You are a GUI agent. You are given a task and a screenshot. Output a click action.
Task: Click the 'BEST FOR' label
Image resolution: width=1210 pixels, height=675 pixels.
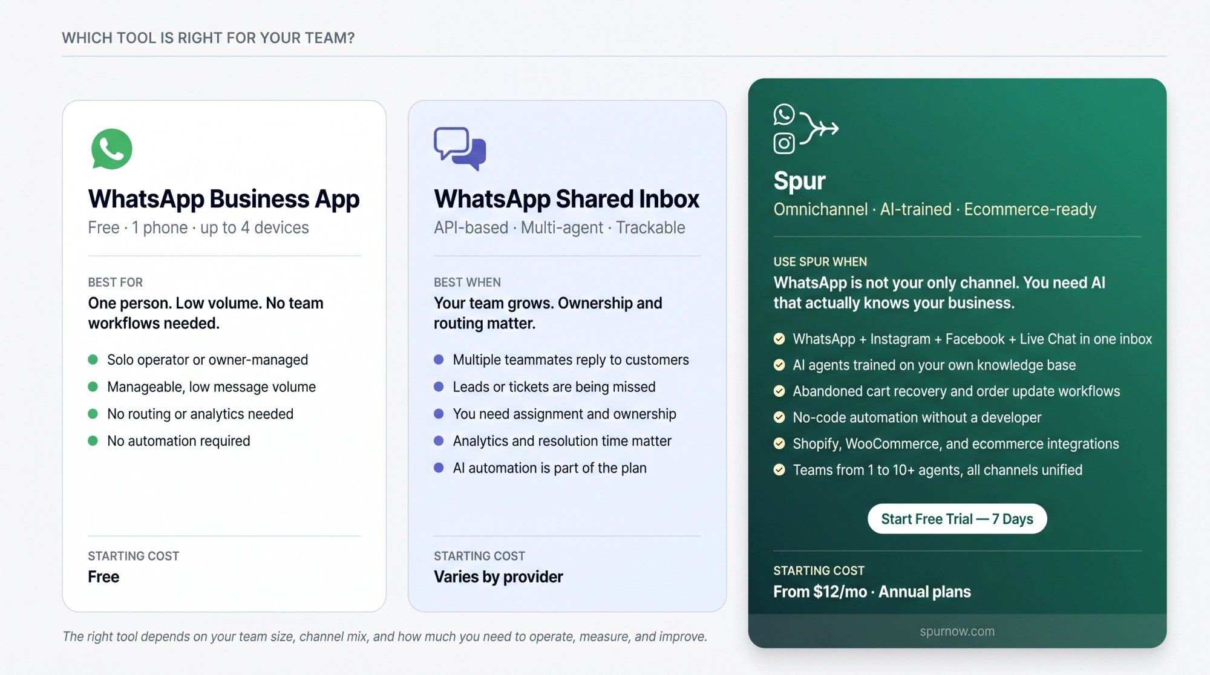(115, 282)
